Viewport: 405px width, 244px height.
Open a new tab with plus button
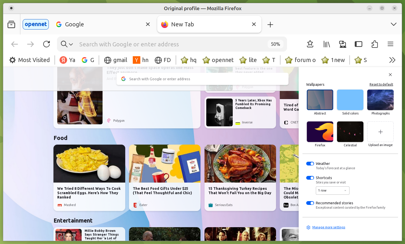pyautogui.click(x=270, y=25)
